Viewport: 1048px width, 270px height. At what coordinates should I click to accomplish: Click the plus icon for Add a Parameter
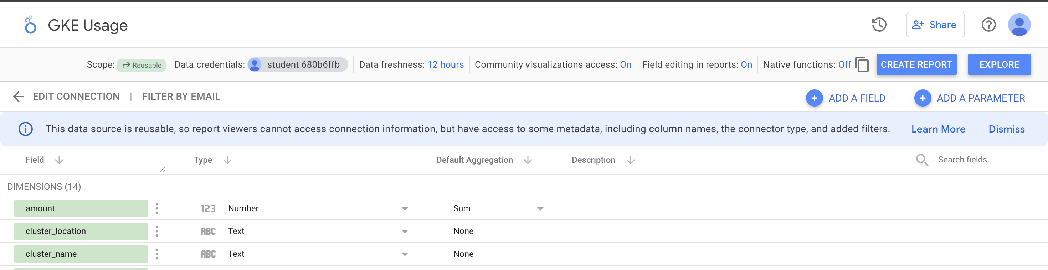(x=922, y=98)
